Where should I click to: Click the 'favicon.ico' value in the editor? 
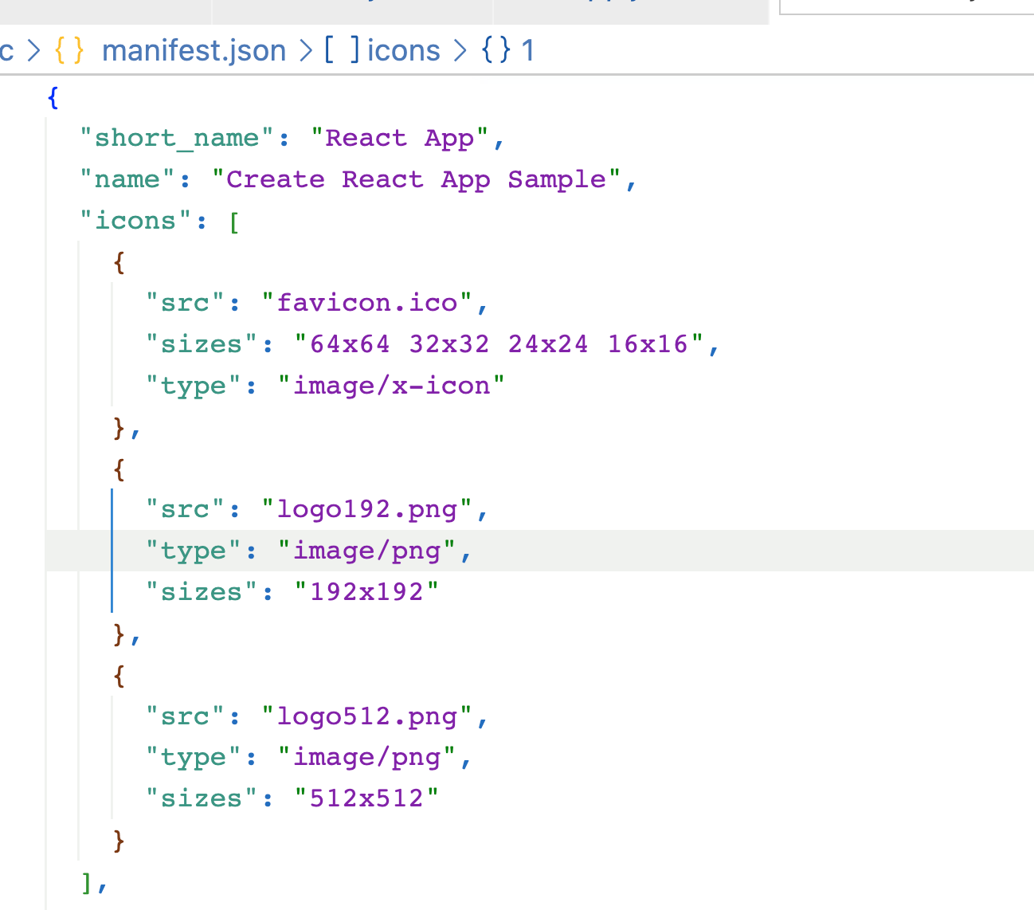point(370,303)
